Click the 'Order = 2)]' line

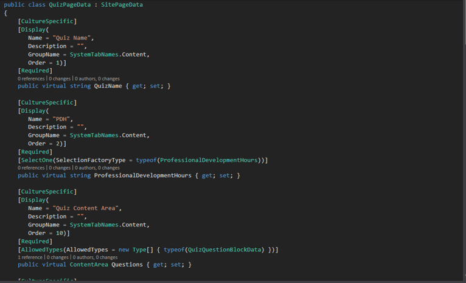click(x=47, y=144)
